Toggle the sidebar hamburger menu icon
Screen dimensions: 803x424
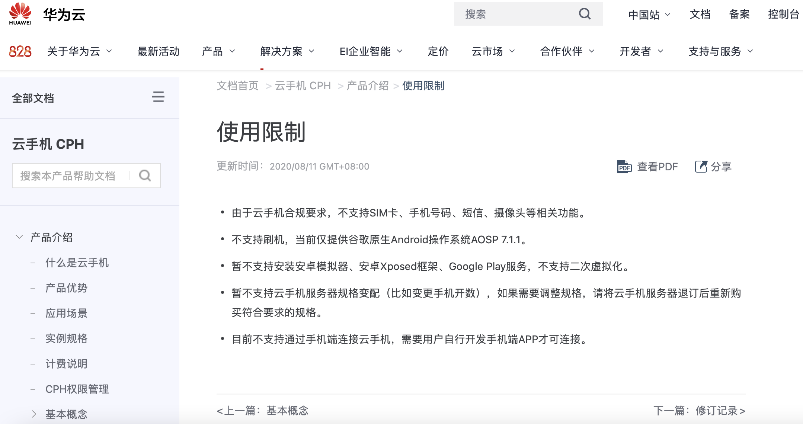click(158, 97)
